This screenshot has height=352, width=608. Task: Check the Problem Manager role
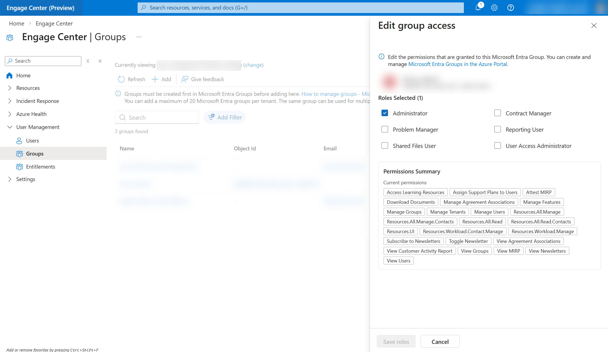pos(385,129)
